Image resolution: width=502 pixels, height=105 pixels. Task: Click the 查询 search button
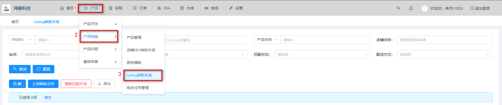pos(20,69)
